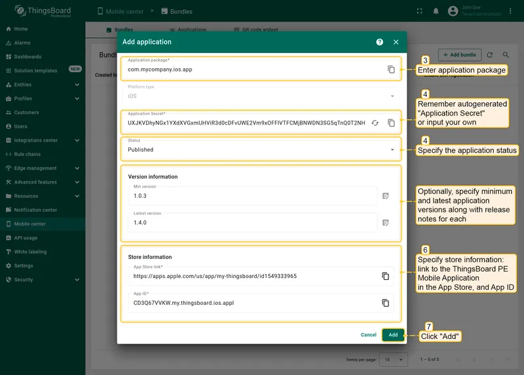Expand Advanced features section

click(x=43, y=182)
